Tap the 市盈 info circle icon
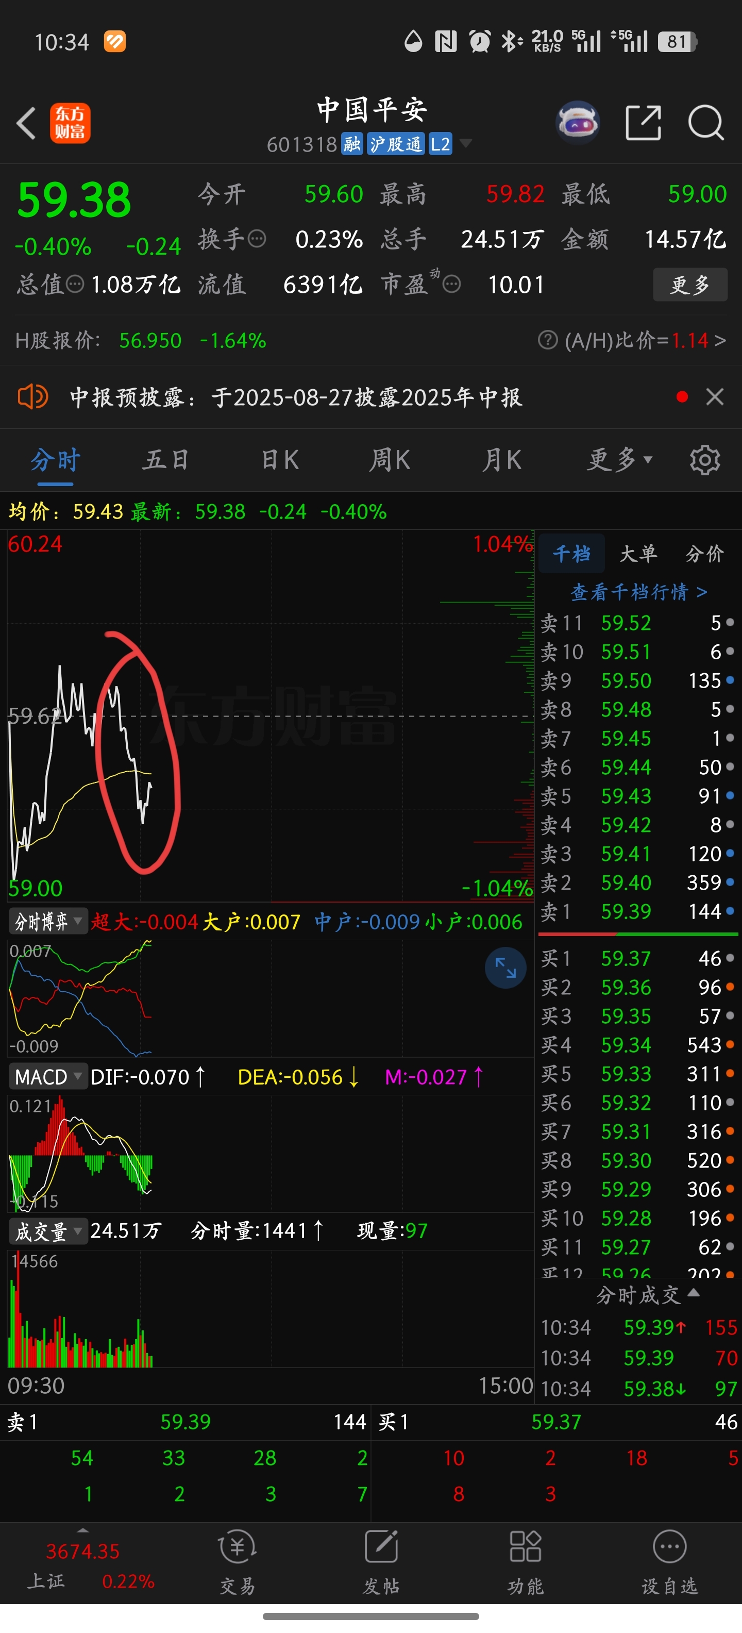The image size is (742, 1633). pos(451,284)
